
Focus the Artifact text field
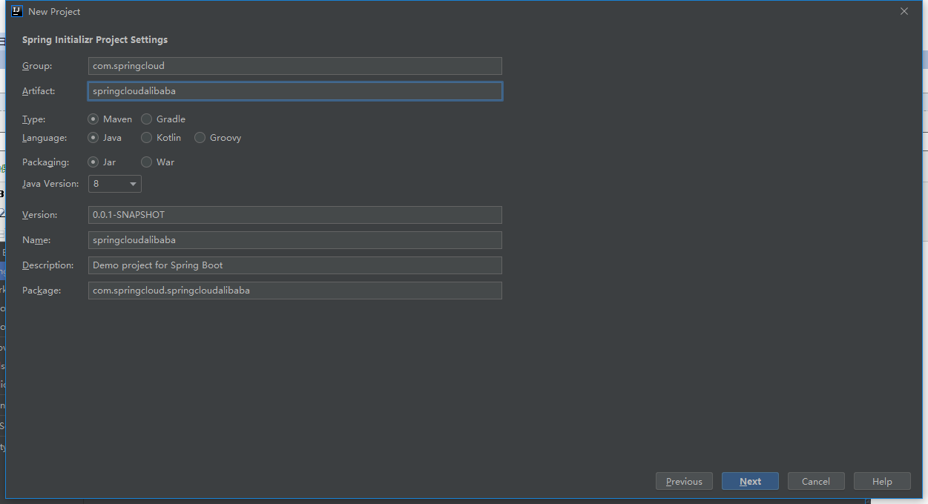point(294,91)
